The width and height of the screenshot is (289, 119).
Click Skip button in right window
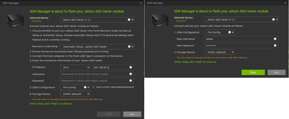277,72
